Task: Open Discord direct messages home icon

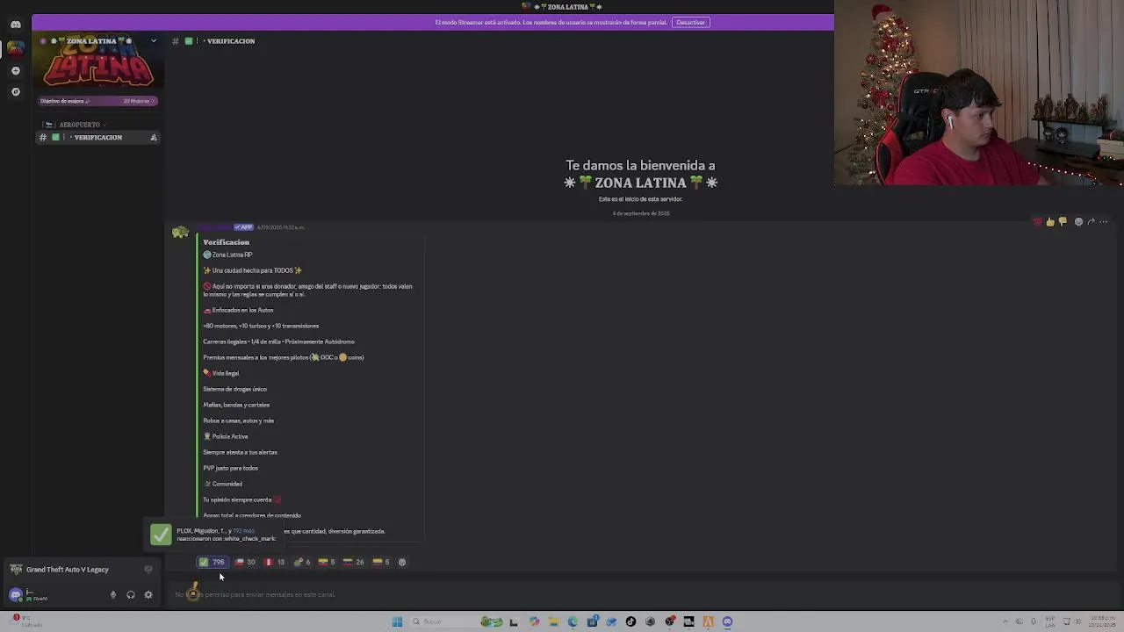Action: [x=15, y=25]
